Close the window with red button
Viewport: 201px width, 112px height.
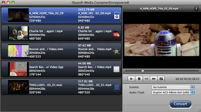3,3
